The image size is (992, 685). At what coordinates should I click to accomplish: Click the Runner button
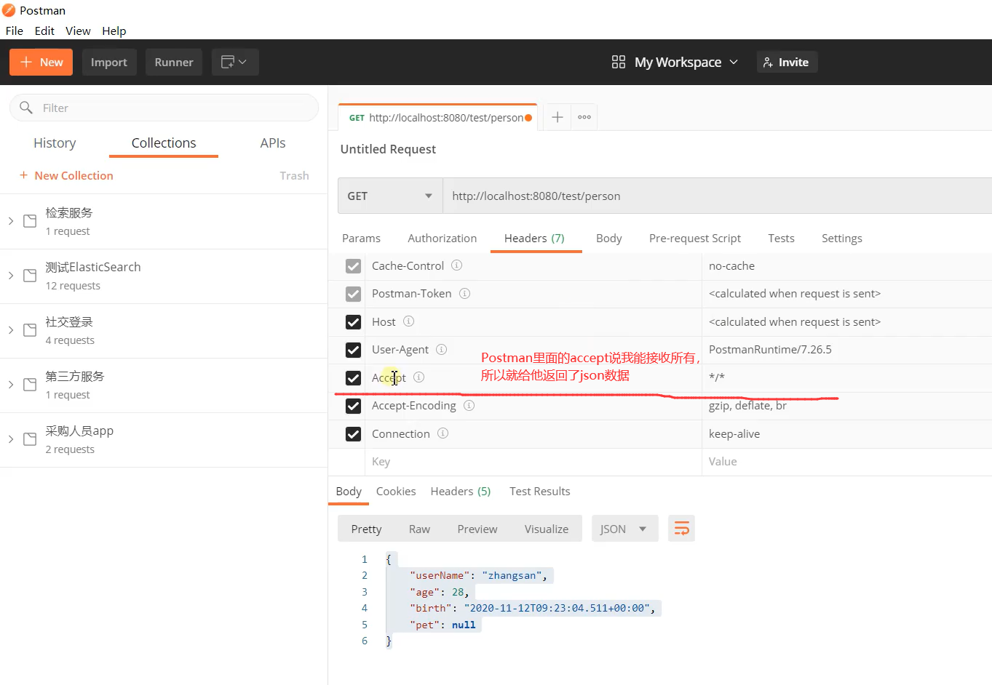pos(174,62)
